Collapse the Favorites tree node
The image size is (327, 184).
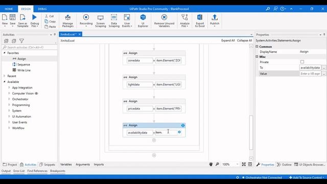[5, 53]
